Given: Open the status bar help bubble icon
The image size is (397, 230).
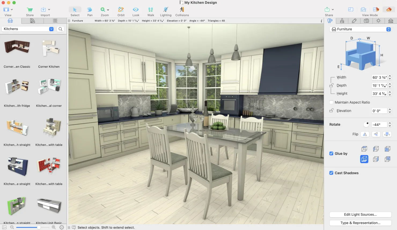Looking at the screenshot, I should (74, 228).
